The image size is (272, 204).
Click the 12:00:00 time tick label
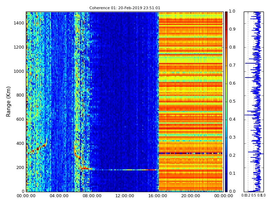(125, 196)
